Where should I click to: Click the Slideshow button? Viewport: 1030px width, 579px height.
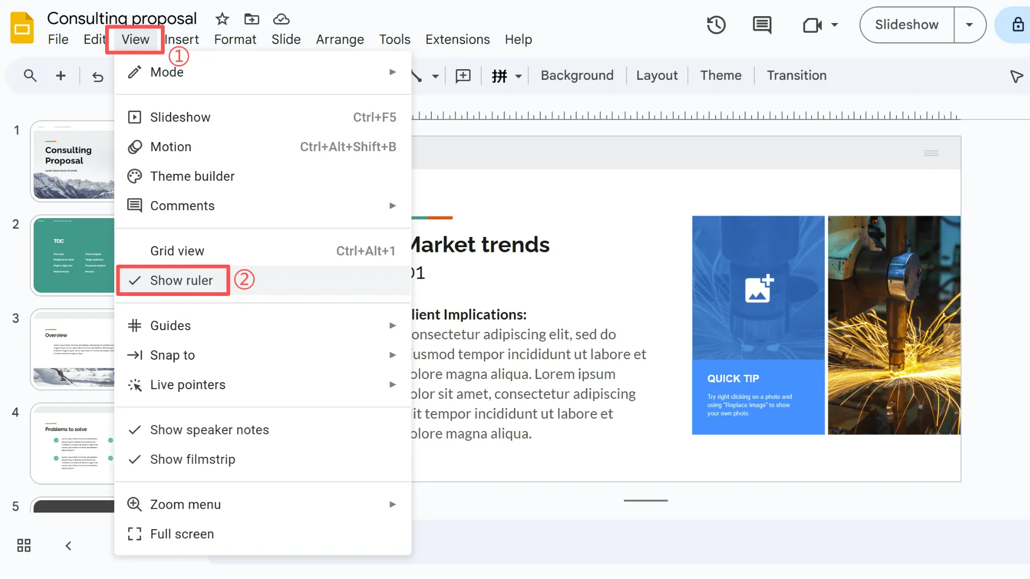coord(907,25)
